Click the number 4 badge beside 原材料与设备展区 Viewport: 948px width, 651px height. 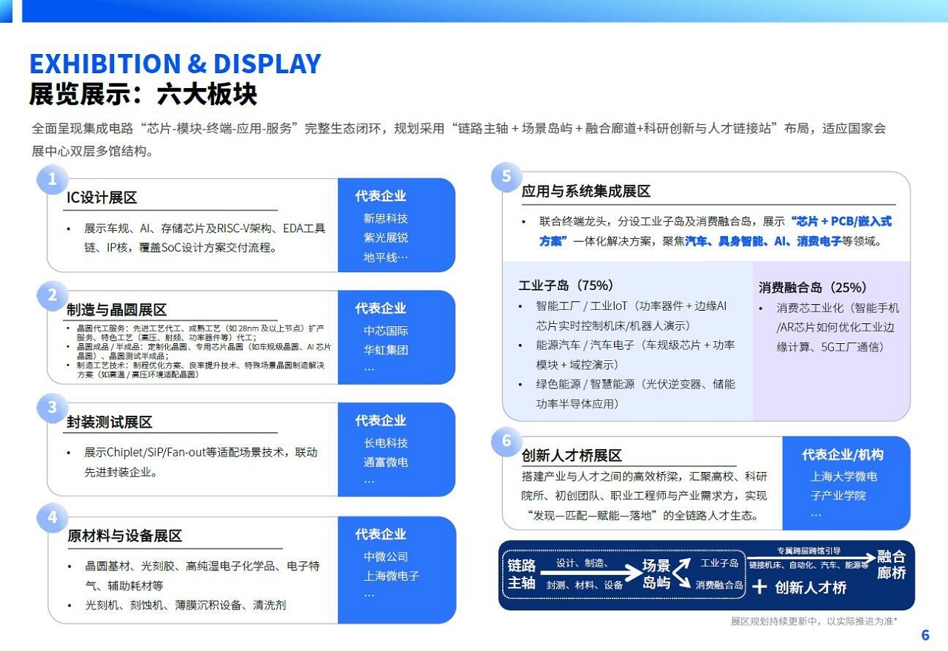[52, 518]
